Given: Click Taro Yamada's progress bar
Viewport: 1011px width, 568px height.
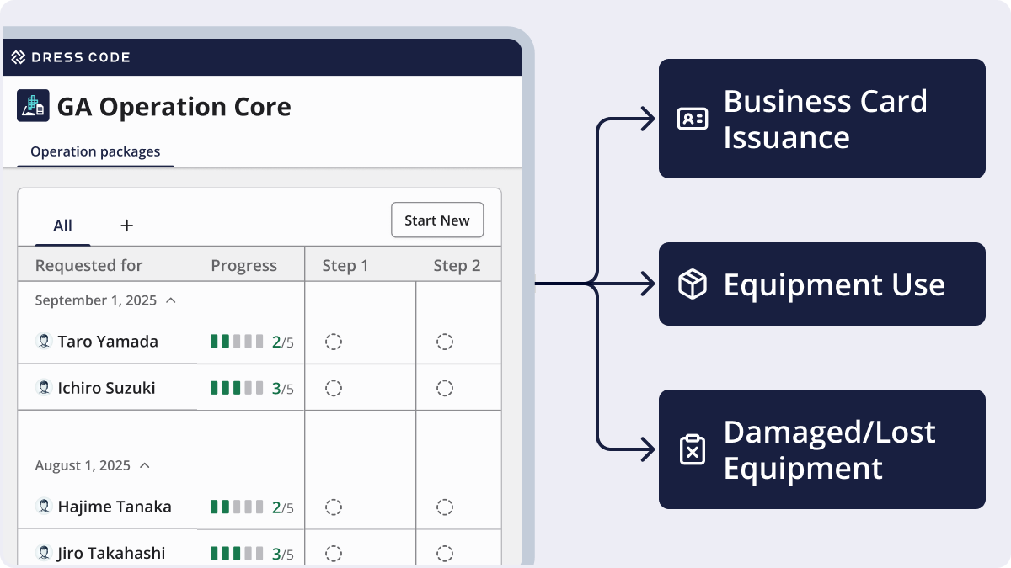Looking at the screenshot, I should tap(237, 342).
